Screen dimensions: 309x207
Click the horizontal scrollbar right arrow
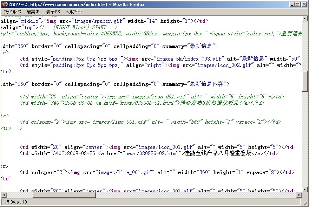pos(299,195)
